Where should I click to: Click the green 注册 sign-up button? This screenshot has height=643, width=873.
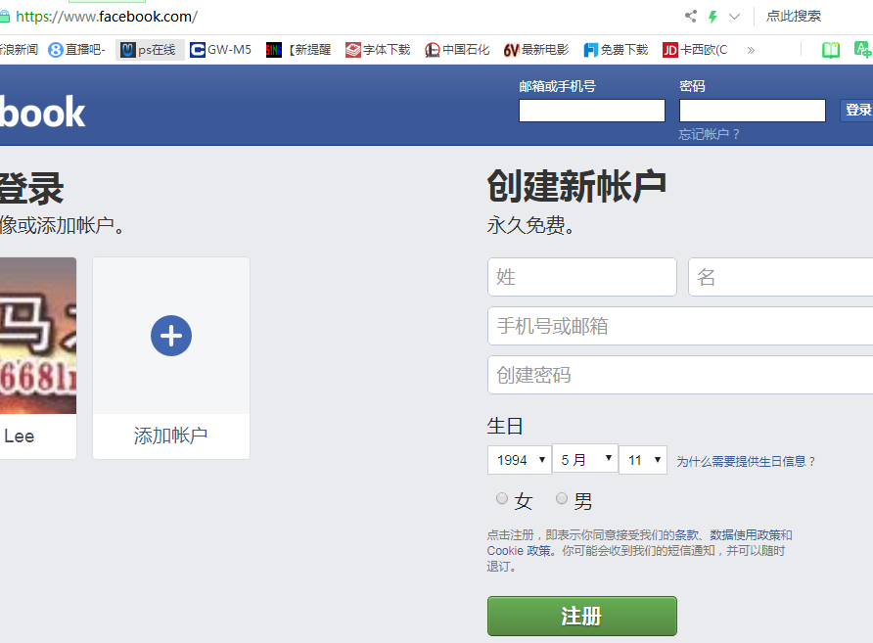pyautogui.click(x=581, y=617)
